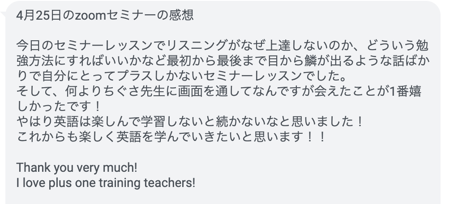The height and width of the screenshot is (204, 454).
Task: Click the line "しかったです！"
Action: click(x=59, y=106)
